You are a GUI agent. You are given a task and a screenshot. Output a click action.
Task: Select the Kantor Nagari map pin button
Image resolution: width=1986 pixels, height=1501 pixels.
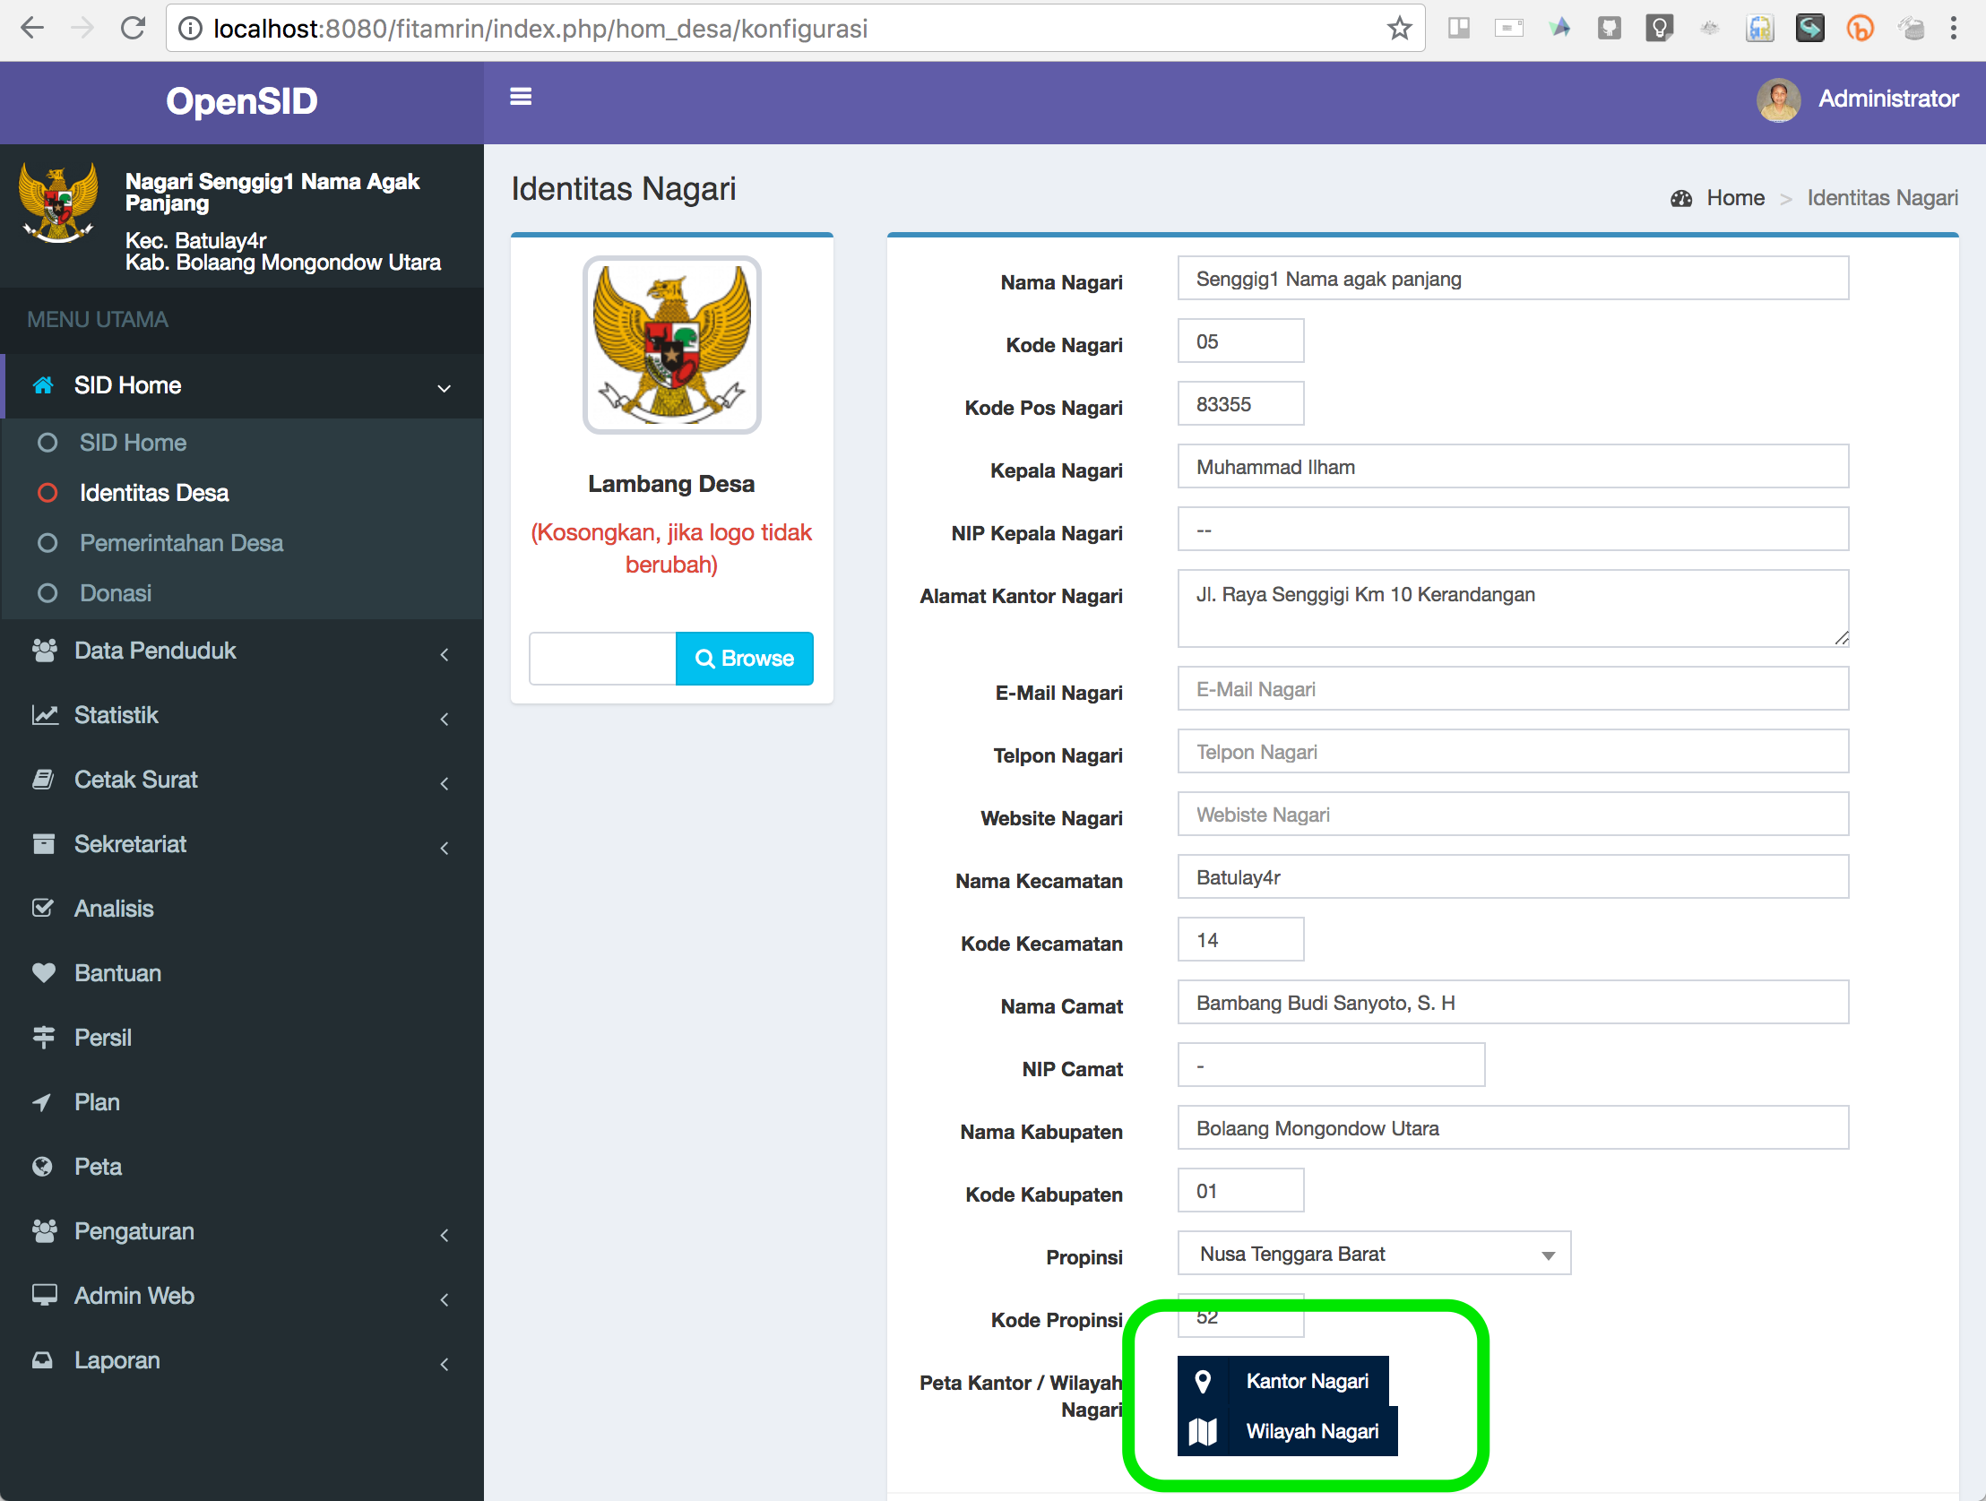(x=1282, y=1381)
